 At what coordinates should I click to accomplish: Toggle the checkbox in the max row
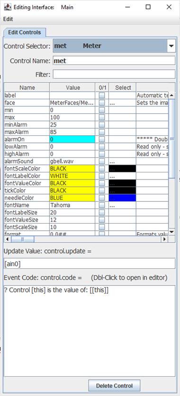coord(102,117)
